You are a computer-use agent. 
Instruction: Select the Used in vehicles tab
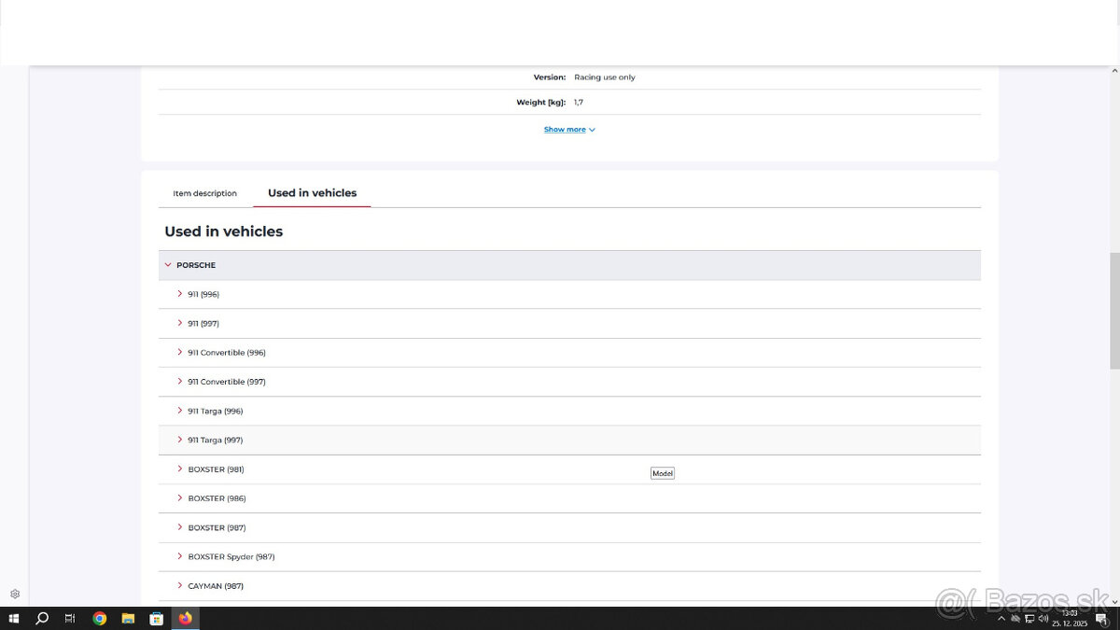tap(312, 193)
